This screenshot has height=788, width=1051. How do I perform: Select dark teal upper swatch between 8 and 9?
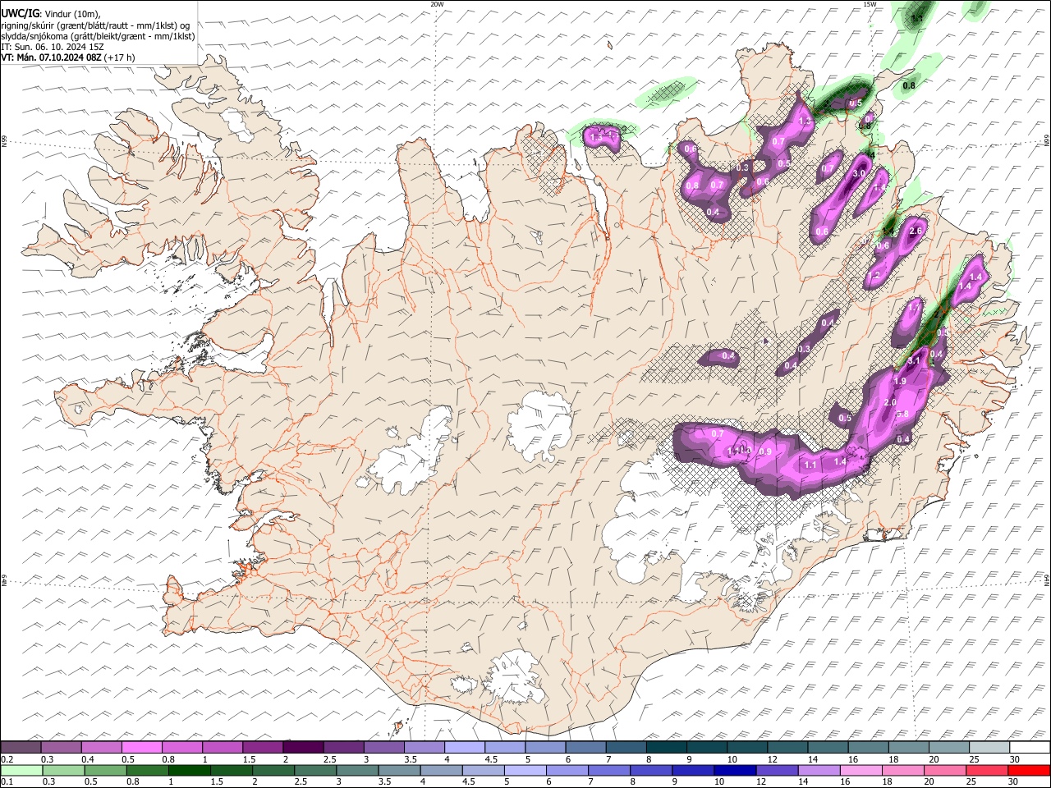pos(667,747)
